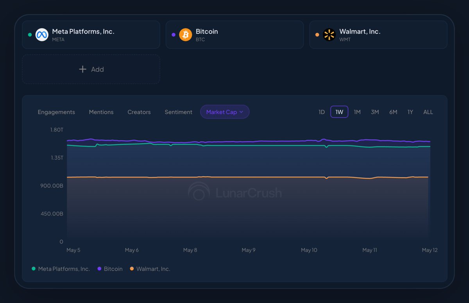Click the 1.80T y-axis label
Screen dimensions: 469x303
[x=57, y=129]
